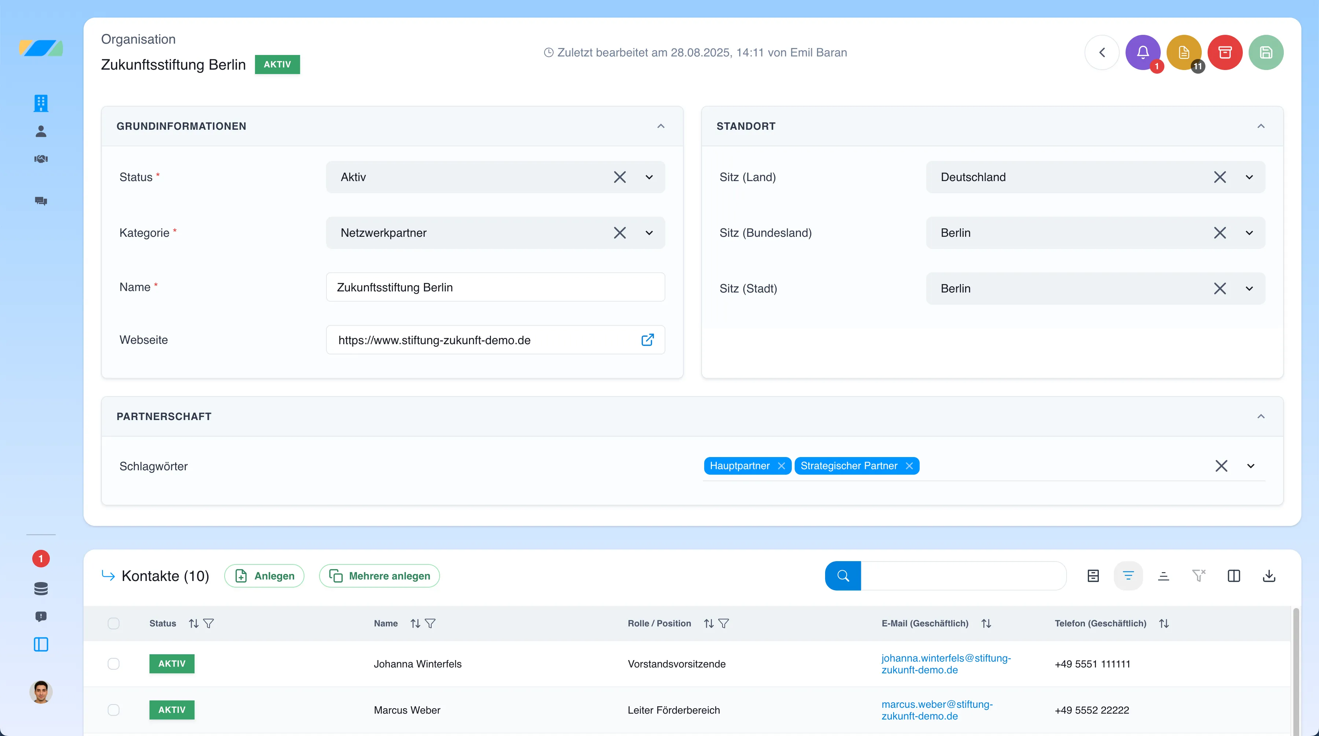Clear the Sitz (Stadt) value
This screenshot has height=736, width=1319.
pyautogui.click(x=1220, y=289)
